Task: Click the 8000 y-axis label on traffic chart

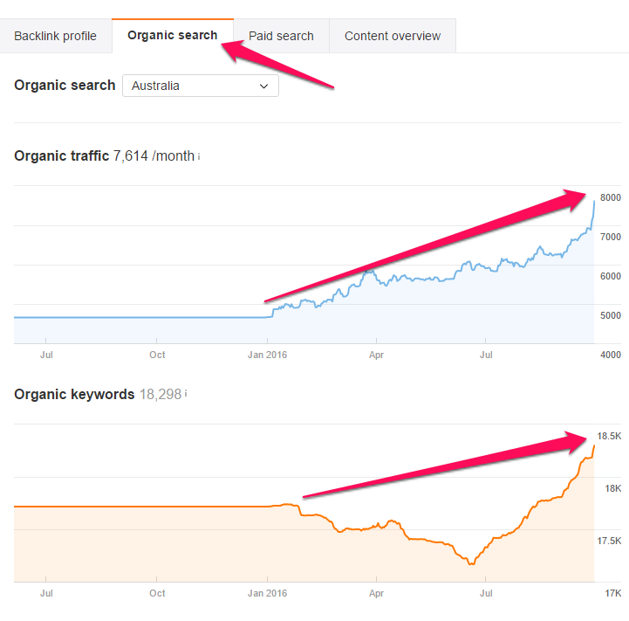Action: 610,198
